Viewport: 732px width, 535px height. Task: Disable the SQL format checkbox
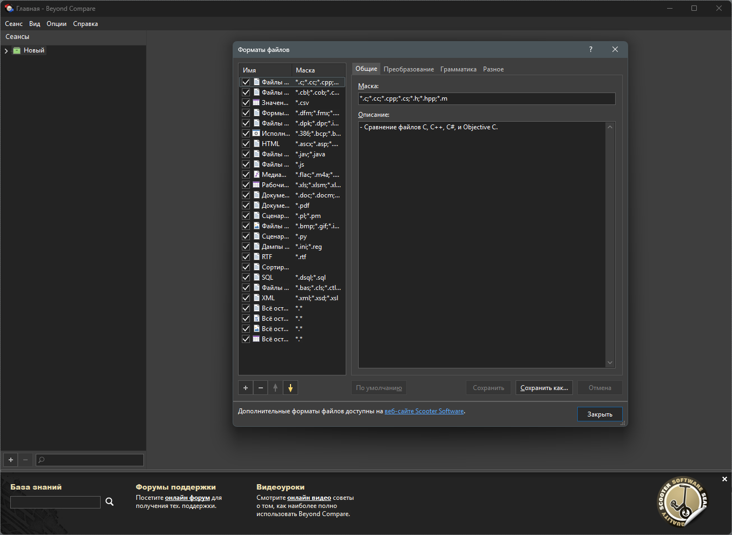click(x=246, y=278)
